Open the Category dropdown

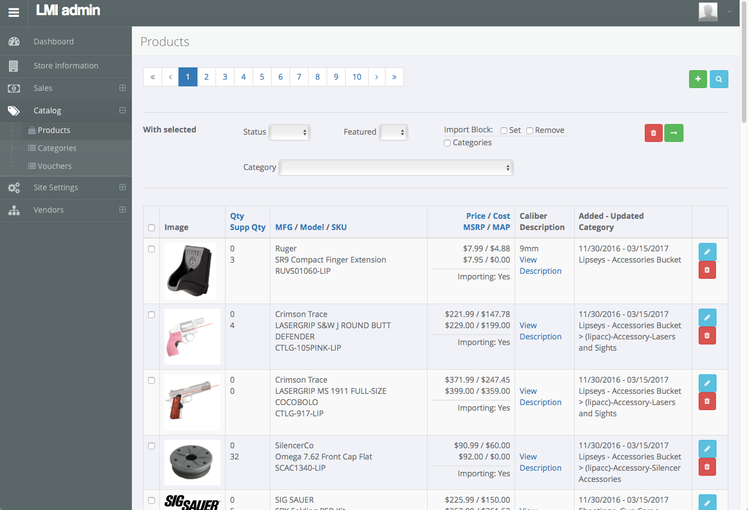click(396, 168)
